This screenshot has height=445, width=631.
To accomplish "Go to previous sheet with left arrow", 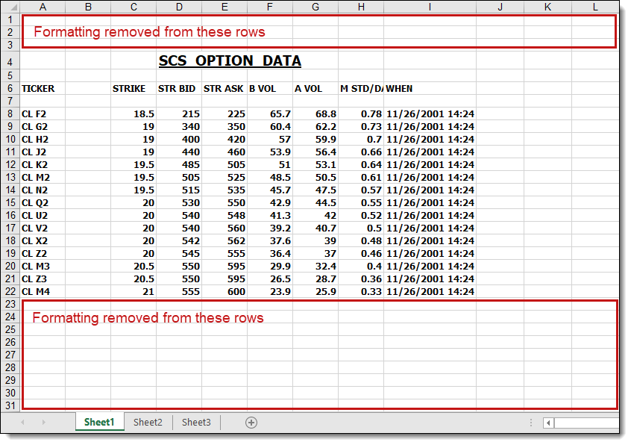I will [x=22, y=423].
